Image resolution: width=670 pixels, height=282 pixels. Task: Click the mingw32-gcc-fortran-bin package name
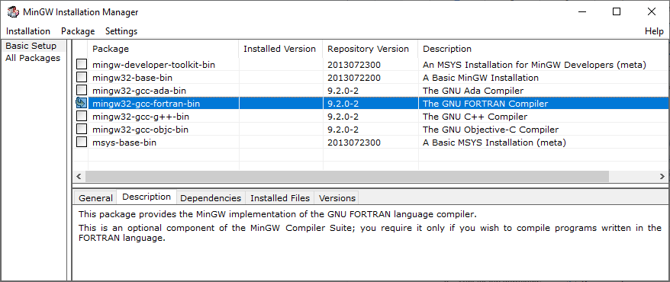tap(147, 103)
